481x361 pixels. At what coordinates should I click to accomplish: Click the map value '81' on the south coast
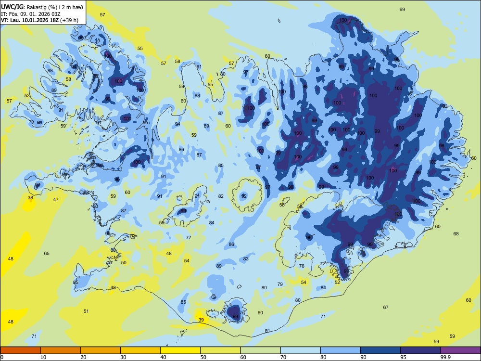tap(267, 331)
